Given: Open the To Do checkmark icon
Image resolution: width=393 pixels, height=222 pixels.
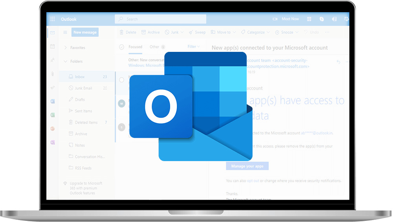Looking at the screenshot, I should (x=52, y=88).
